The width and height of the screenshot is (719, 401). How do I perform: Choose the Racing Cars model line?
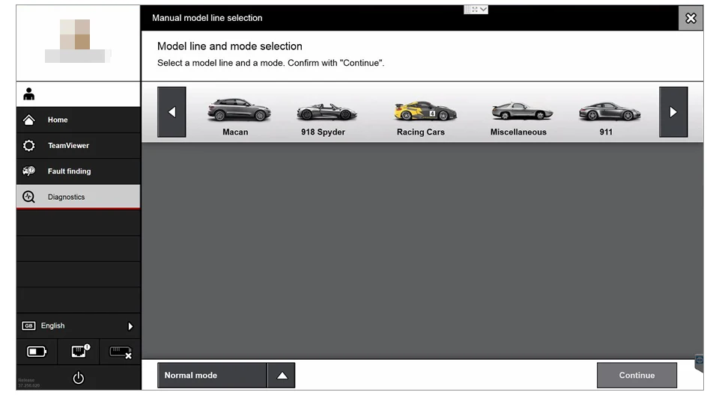point(424,117)
